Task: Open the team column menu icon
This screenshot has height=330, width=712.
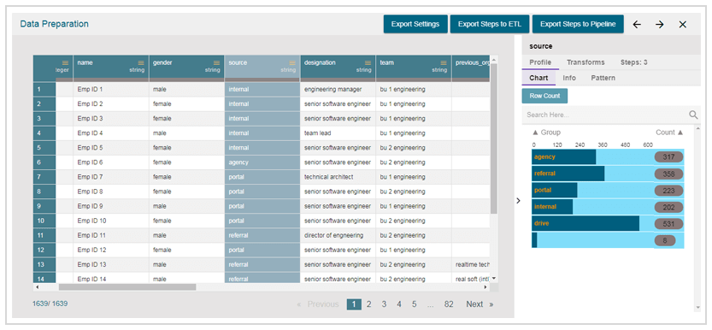Action: [x=444, y=62]
